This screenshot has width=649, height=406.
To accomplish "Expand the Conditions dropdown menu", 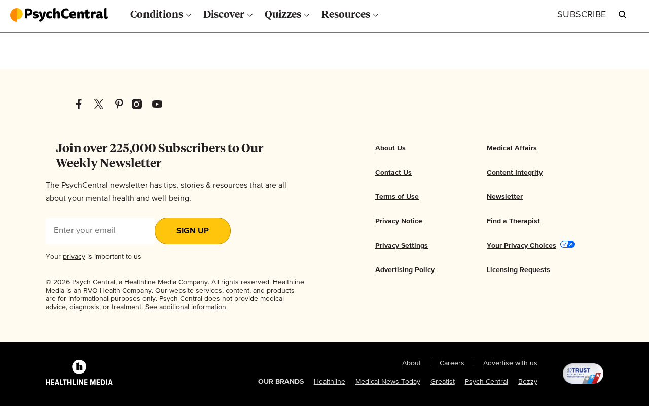I will pyautogui.click(x=161, y=14).
